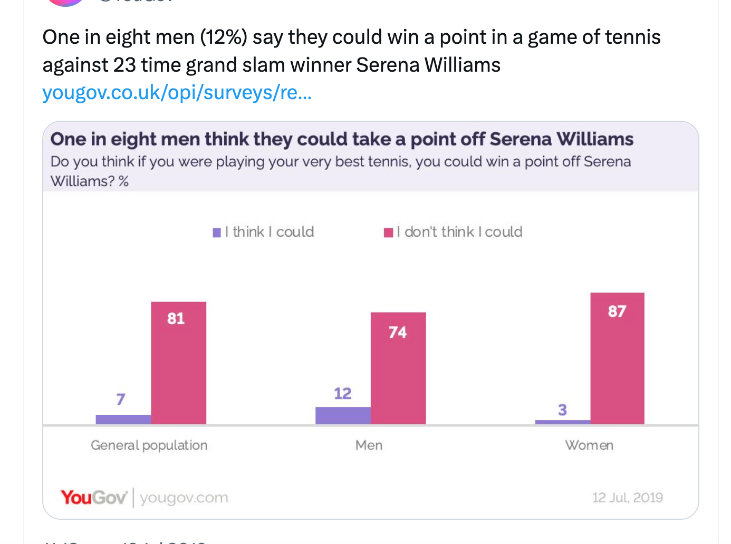Click the YouGov logo in the chart footer
Viewport: 731px width, 544px height.
93,497
